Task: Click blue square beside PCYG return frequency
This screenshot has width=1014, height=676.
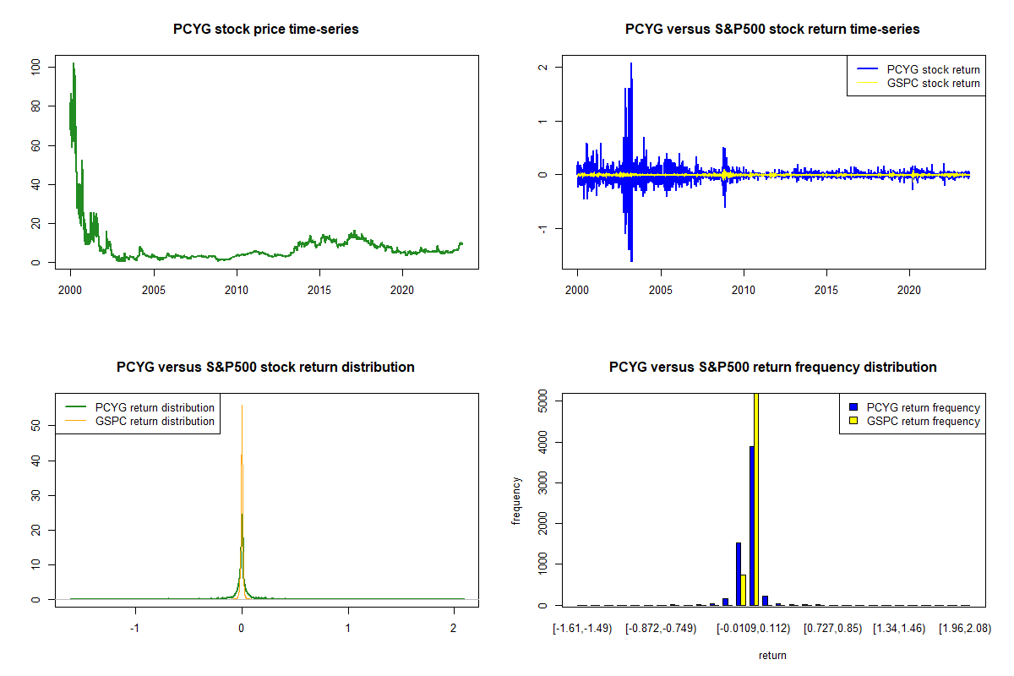Action: [854, 407]
